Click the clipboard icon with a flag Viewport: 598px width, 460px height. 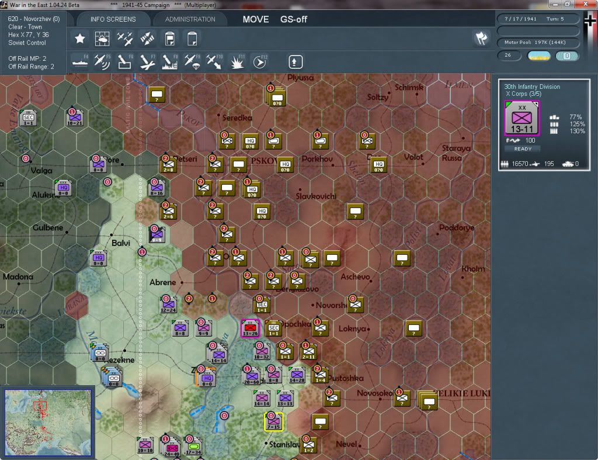(170, 39)
